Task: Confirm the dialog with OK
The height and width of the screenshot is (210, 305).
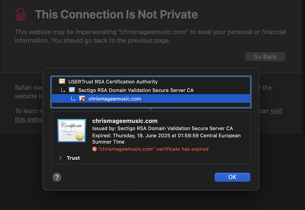Action: 232,177
